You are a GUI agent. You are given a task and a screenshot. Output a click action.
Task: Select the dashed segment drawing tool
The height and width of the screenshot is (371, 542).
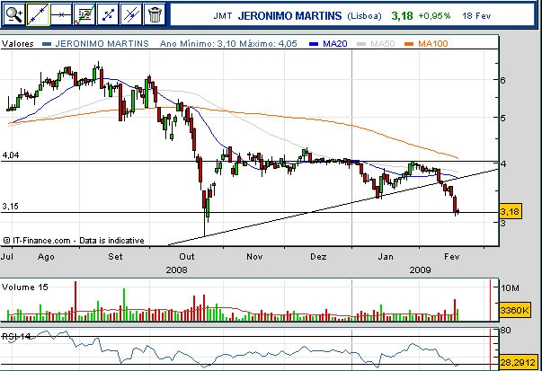pos(108,14)
